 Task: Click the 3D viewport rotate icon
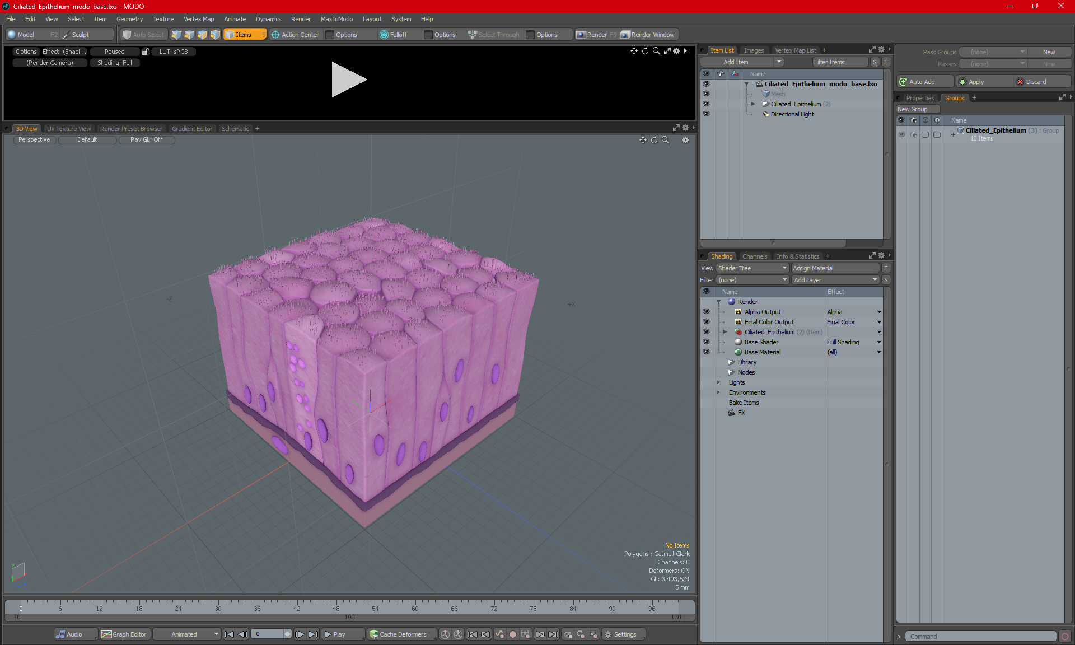click(654, 140)
